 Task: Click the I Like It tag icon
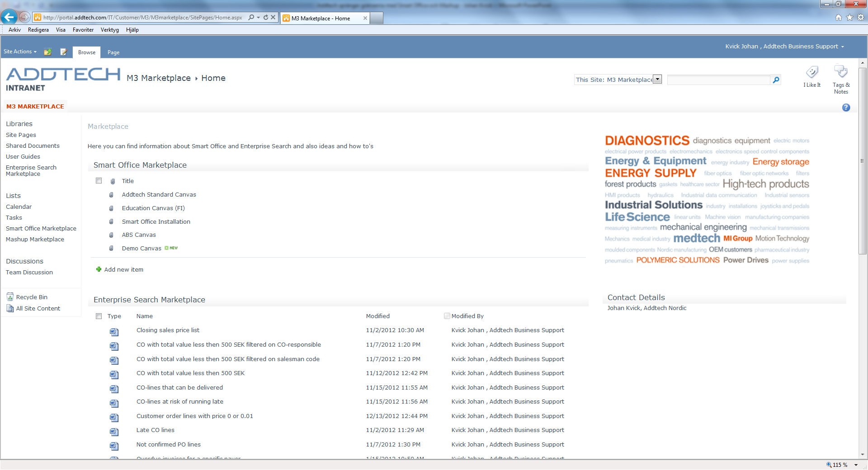[812, 72]
